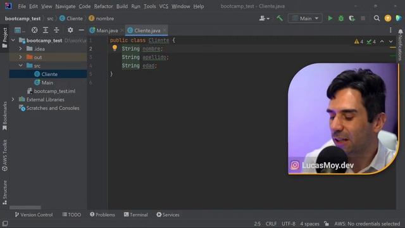This screenshot has height=228, width=405.
Task: Expand the .idea folder
Action: click(20, 49)
